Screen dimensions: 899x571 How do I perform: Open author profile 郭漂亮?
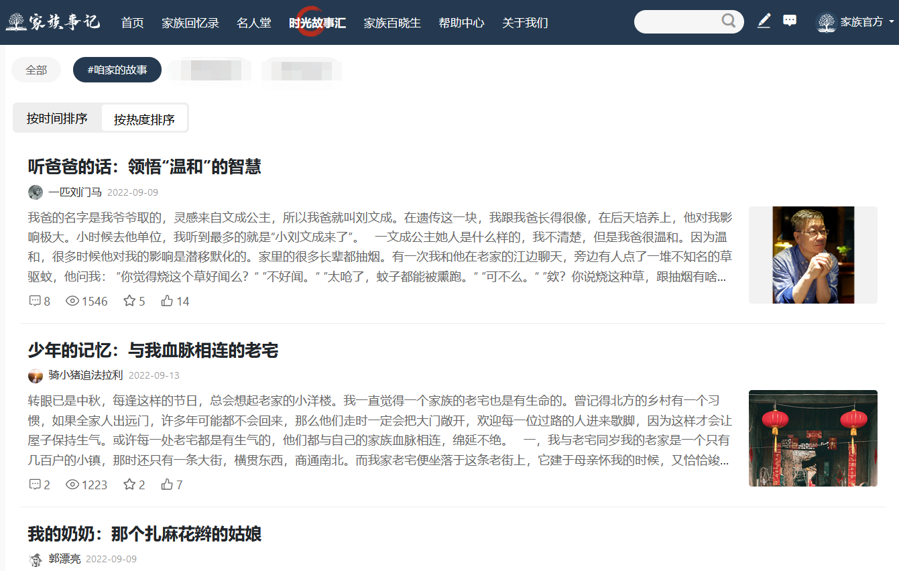click(x=64, y=559)
